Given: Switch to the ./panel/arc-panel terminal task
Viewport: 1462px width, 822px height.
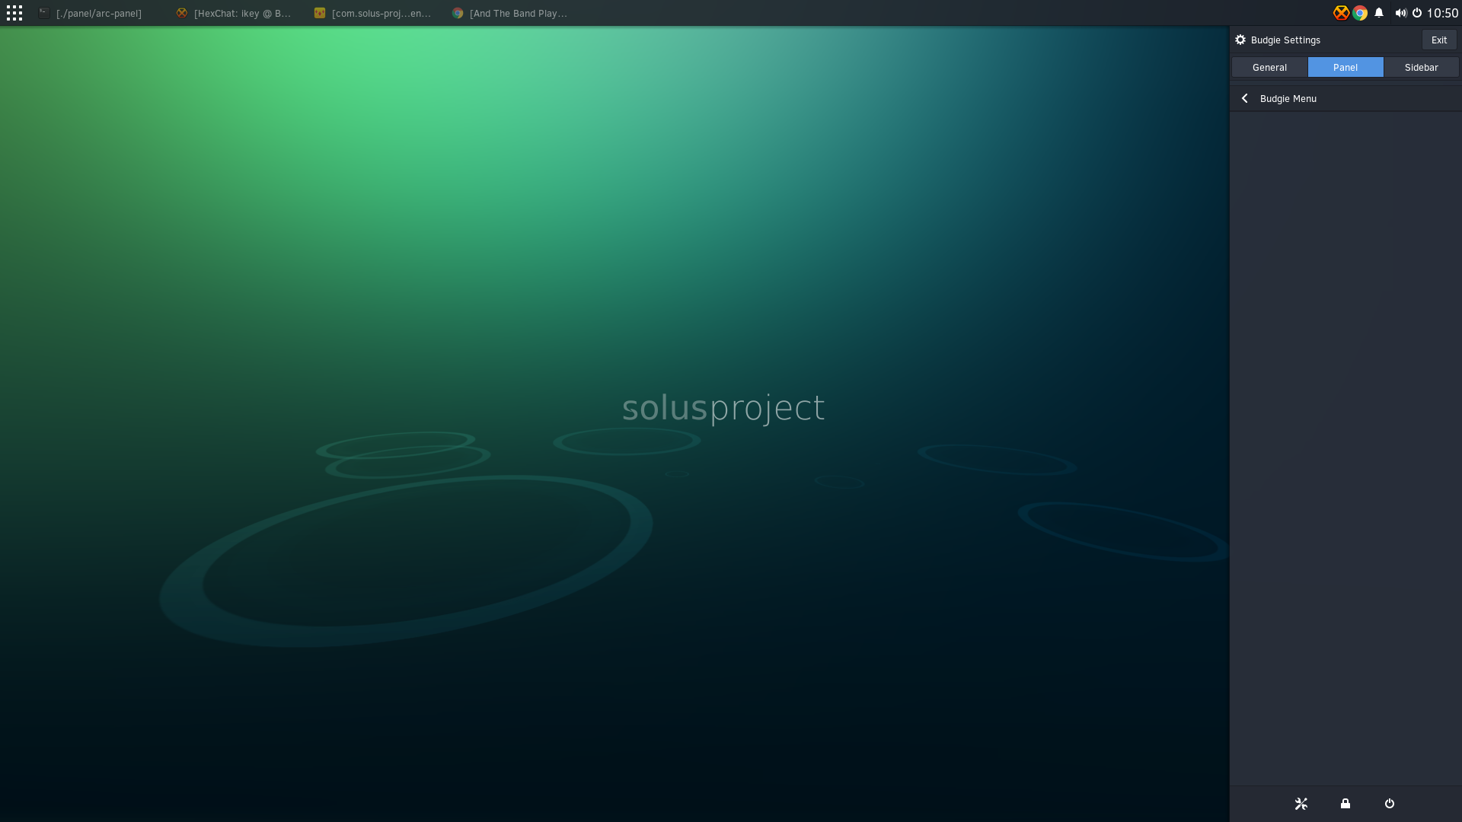Looking at the screenshot, I should 91,13.
